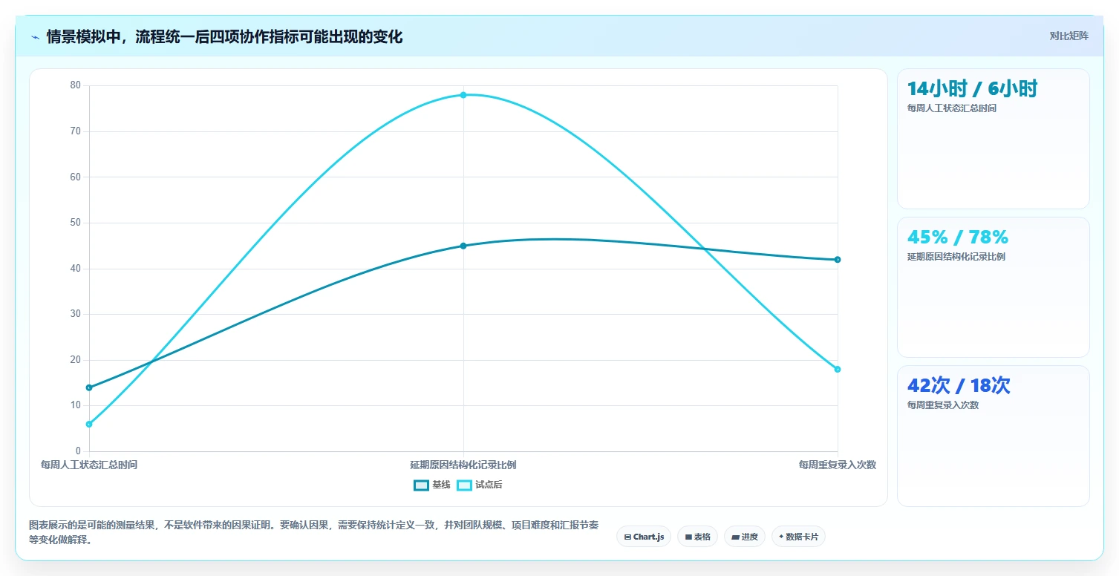Click the 基线 data point at 14

coord(89,387)
